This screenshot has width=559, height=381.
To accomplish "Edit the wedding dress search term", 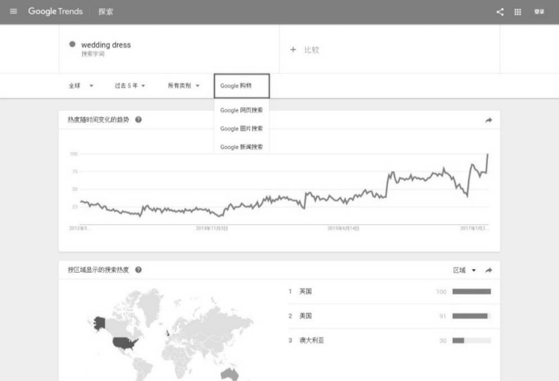I will [x=106, y=45].
